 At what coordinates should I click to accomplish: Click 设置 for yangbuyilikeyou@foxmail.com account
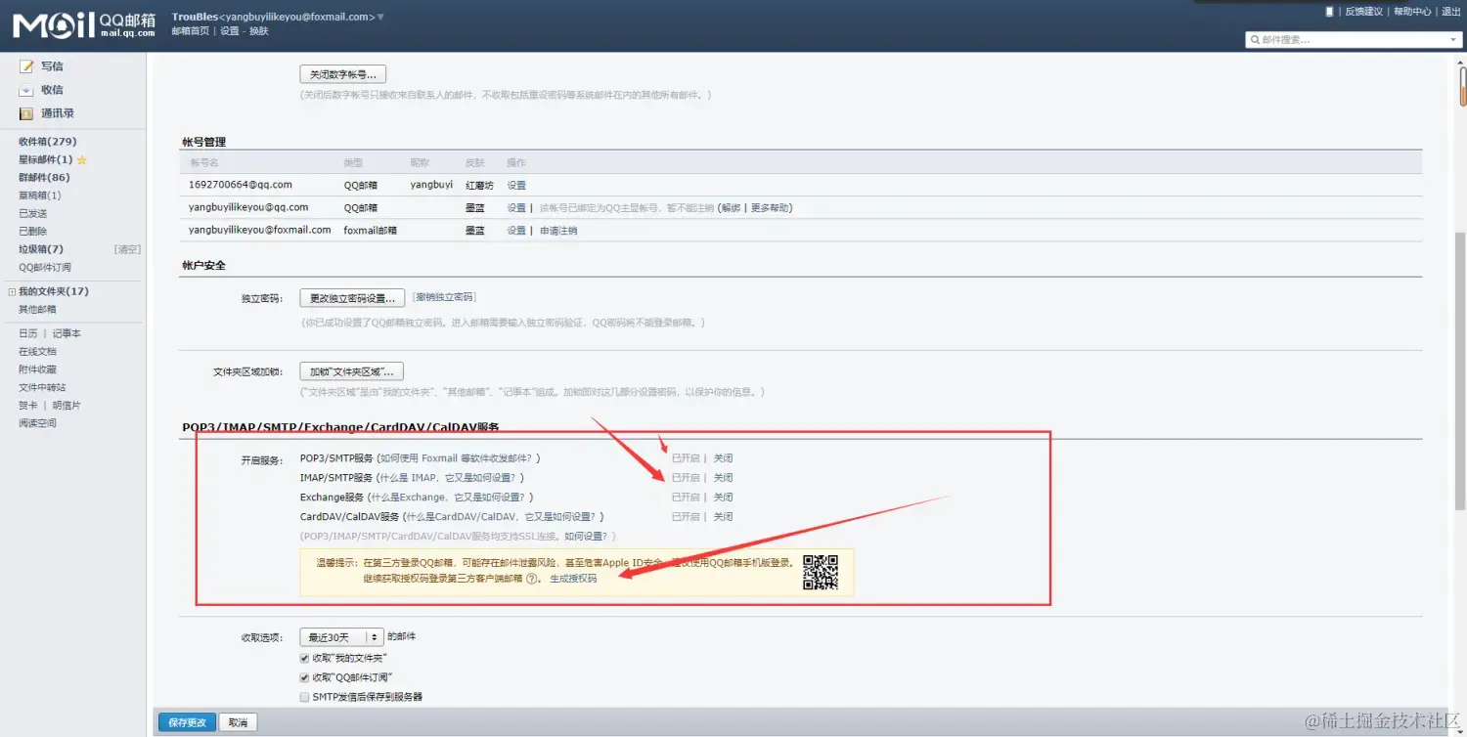pos(516,231)
